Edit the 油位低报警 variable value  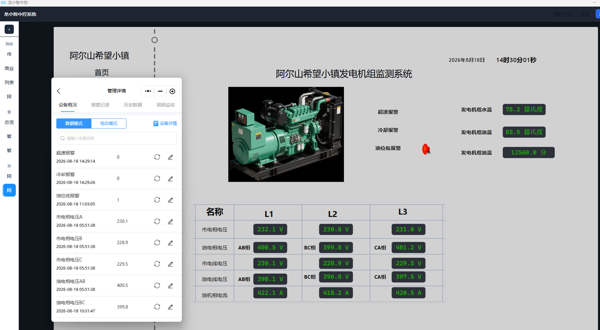coord(170,200)
